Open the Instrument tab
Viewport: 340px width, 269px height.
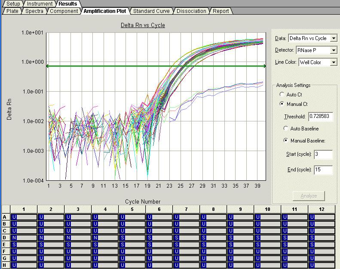[x=40, y=4]
